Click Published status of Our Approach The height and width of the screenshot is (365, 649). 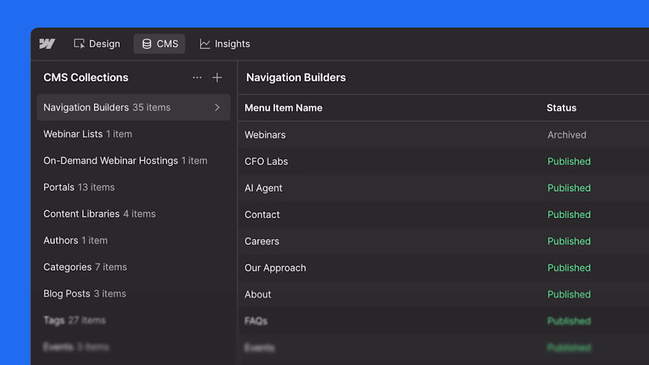pos(569,268)
